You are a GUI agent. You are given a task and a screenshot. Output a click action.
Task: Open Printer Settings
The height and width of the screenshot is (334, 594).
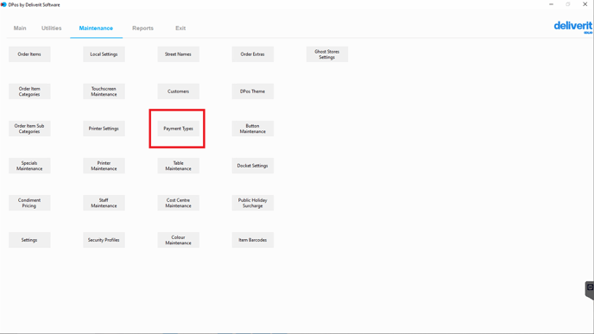(104, 129)
